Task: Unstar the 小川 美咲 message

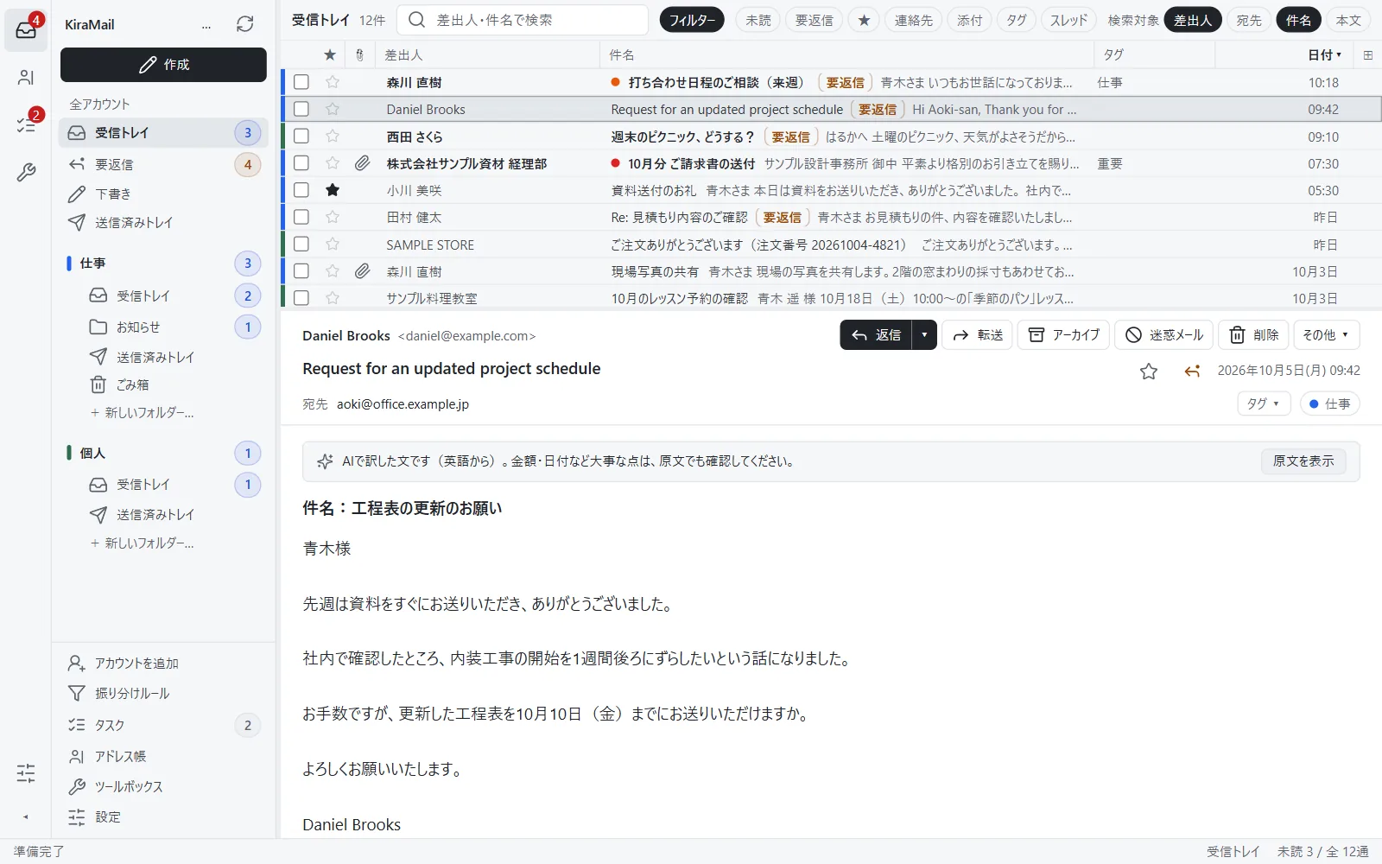Action: point(333,190)
